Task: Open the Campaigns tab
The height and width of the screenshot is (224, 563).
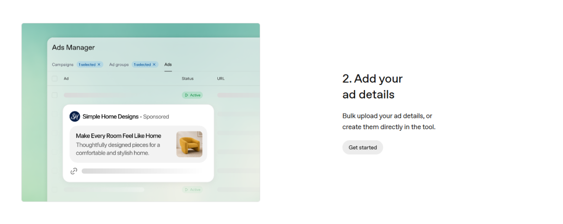Action: point(63,65)
